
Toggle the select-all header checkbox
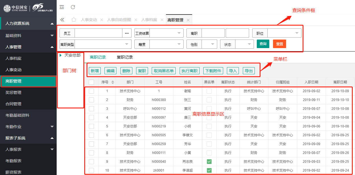(x=91, y=82)
